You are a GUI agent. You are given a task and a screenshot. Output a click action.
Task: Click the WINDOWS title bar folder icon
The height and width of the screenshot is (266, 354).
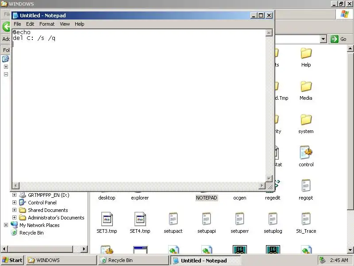click(4, 4)
